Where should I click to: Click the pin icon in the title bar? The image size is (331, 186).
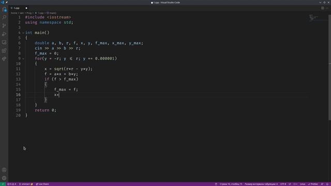tap(7, 2)
